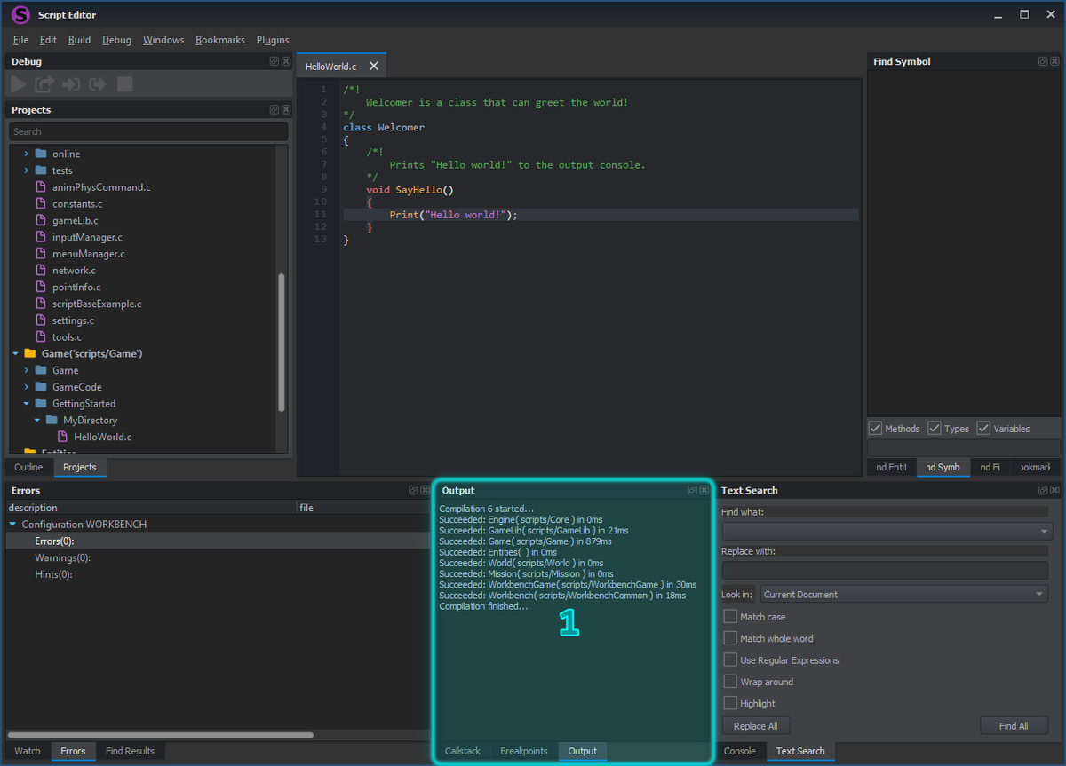Expand the online folder in Projects

[25, 154]
